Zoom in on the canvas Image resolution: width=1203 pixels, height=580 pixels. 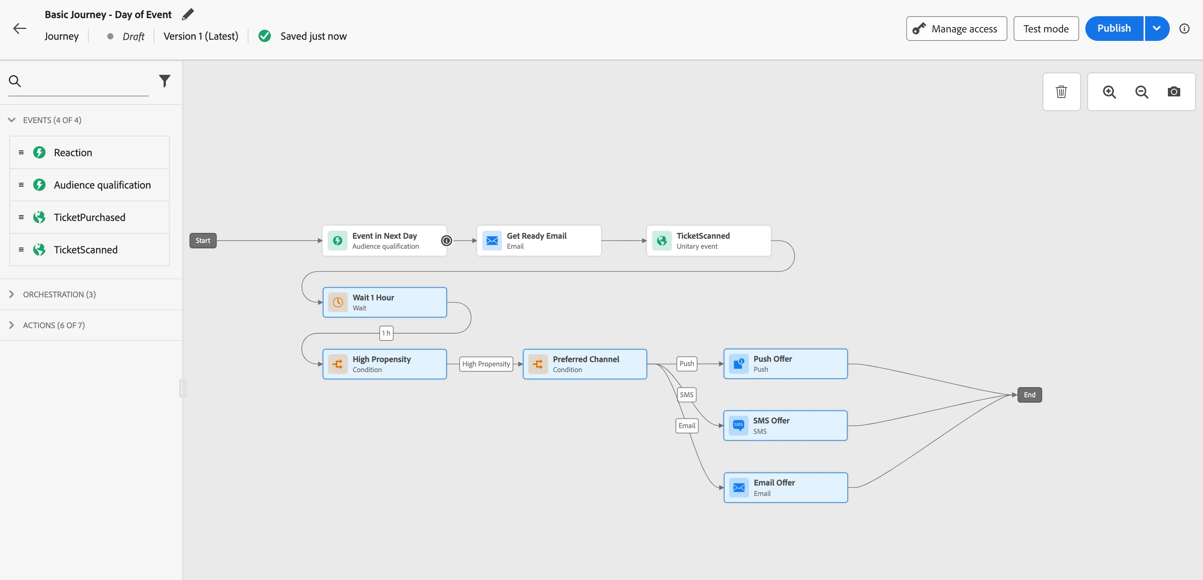(1109, 91)
